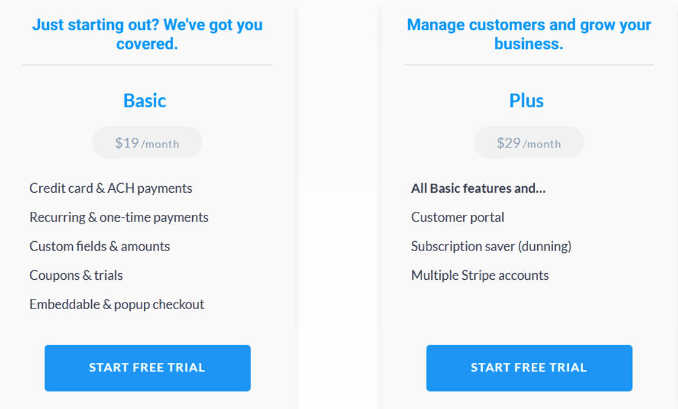This screenshot has width=678, height=409.
Task: Click the 'All Basic features and...' text
Action: tap(479, 188)
